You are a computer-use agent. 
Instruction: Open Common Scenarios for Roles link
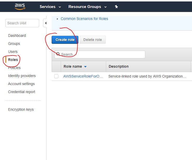tap(84, 19)
